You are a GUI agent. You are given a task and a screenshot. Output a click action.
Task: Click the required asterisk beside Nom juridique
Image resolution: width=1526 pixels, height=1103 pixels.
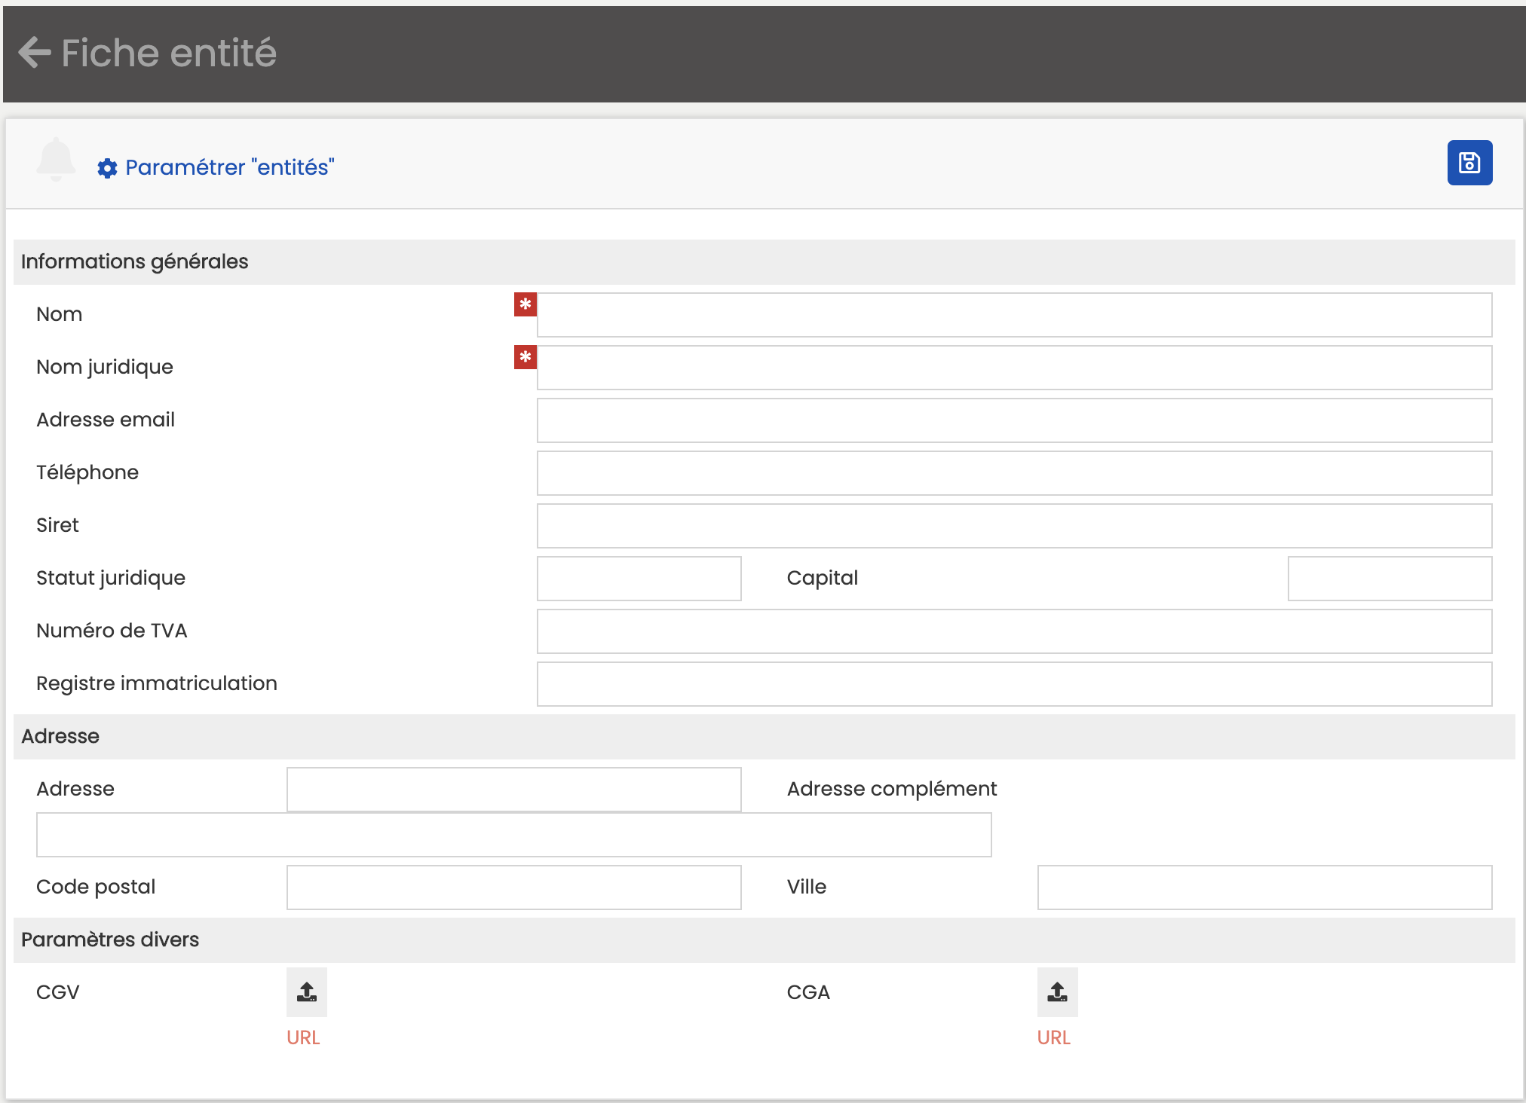526,357
